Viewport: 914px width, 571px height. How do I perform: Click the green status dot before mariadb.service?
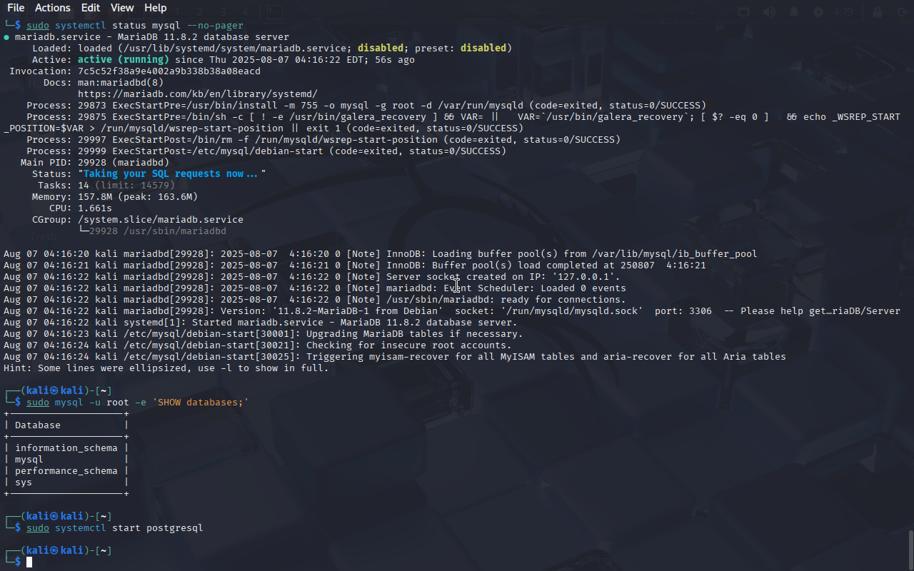6,37
